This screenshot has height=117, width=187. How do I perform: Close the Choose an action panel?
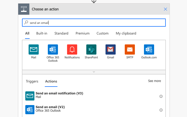165,9
